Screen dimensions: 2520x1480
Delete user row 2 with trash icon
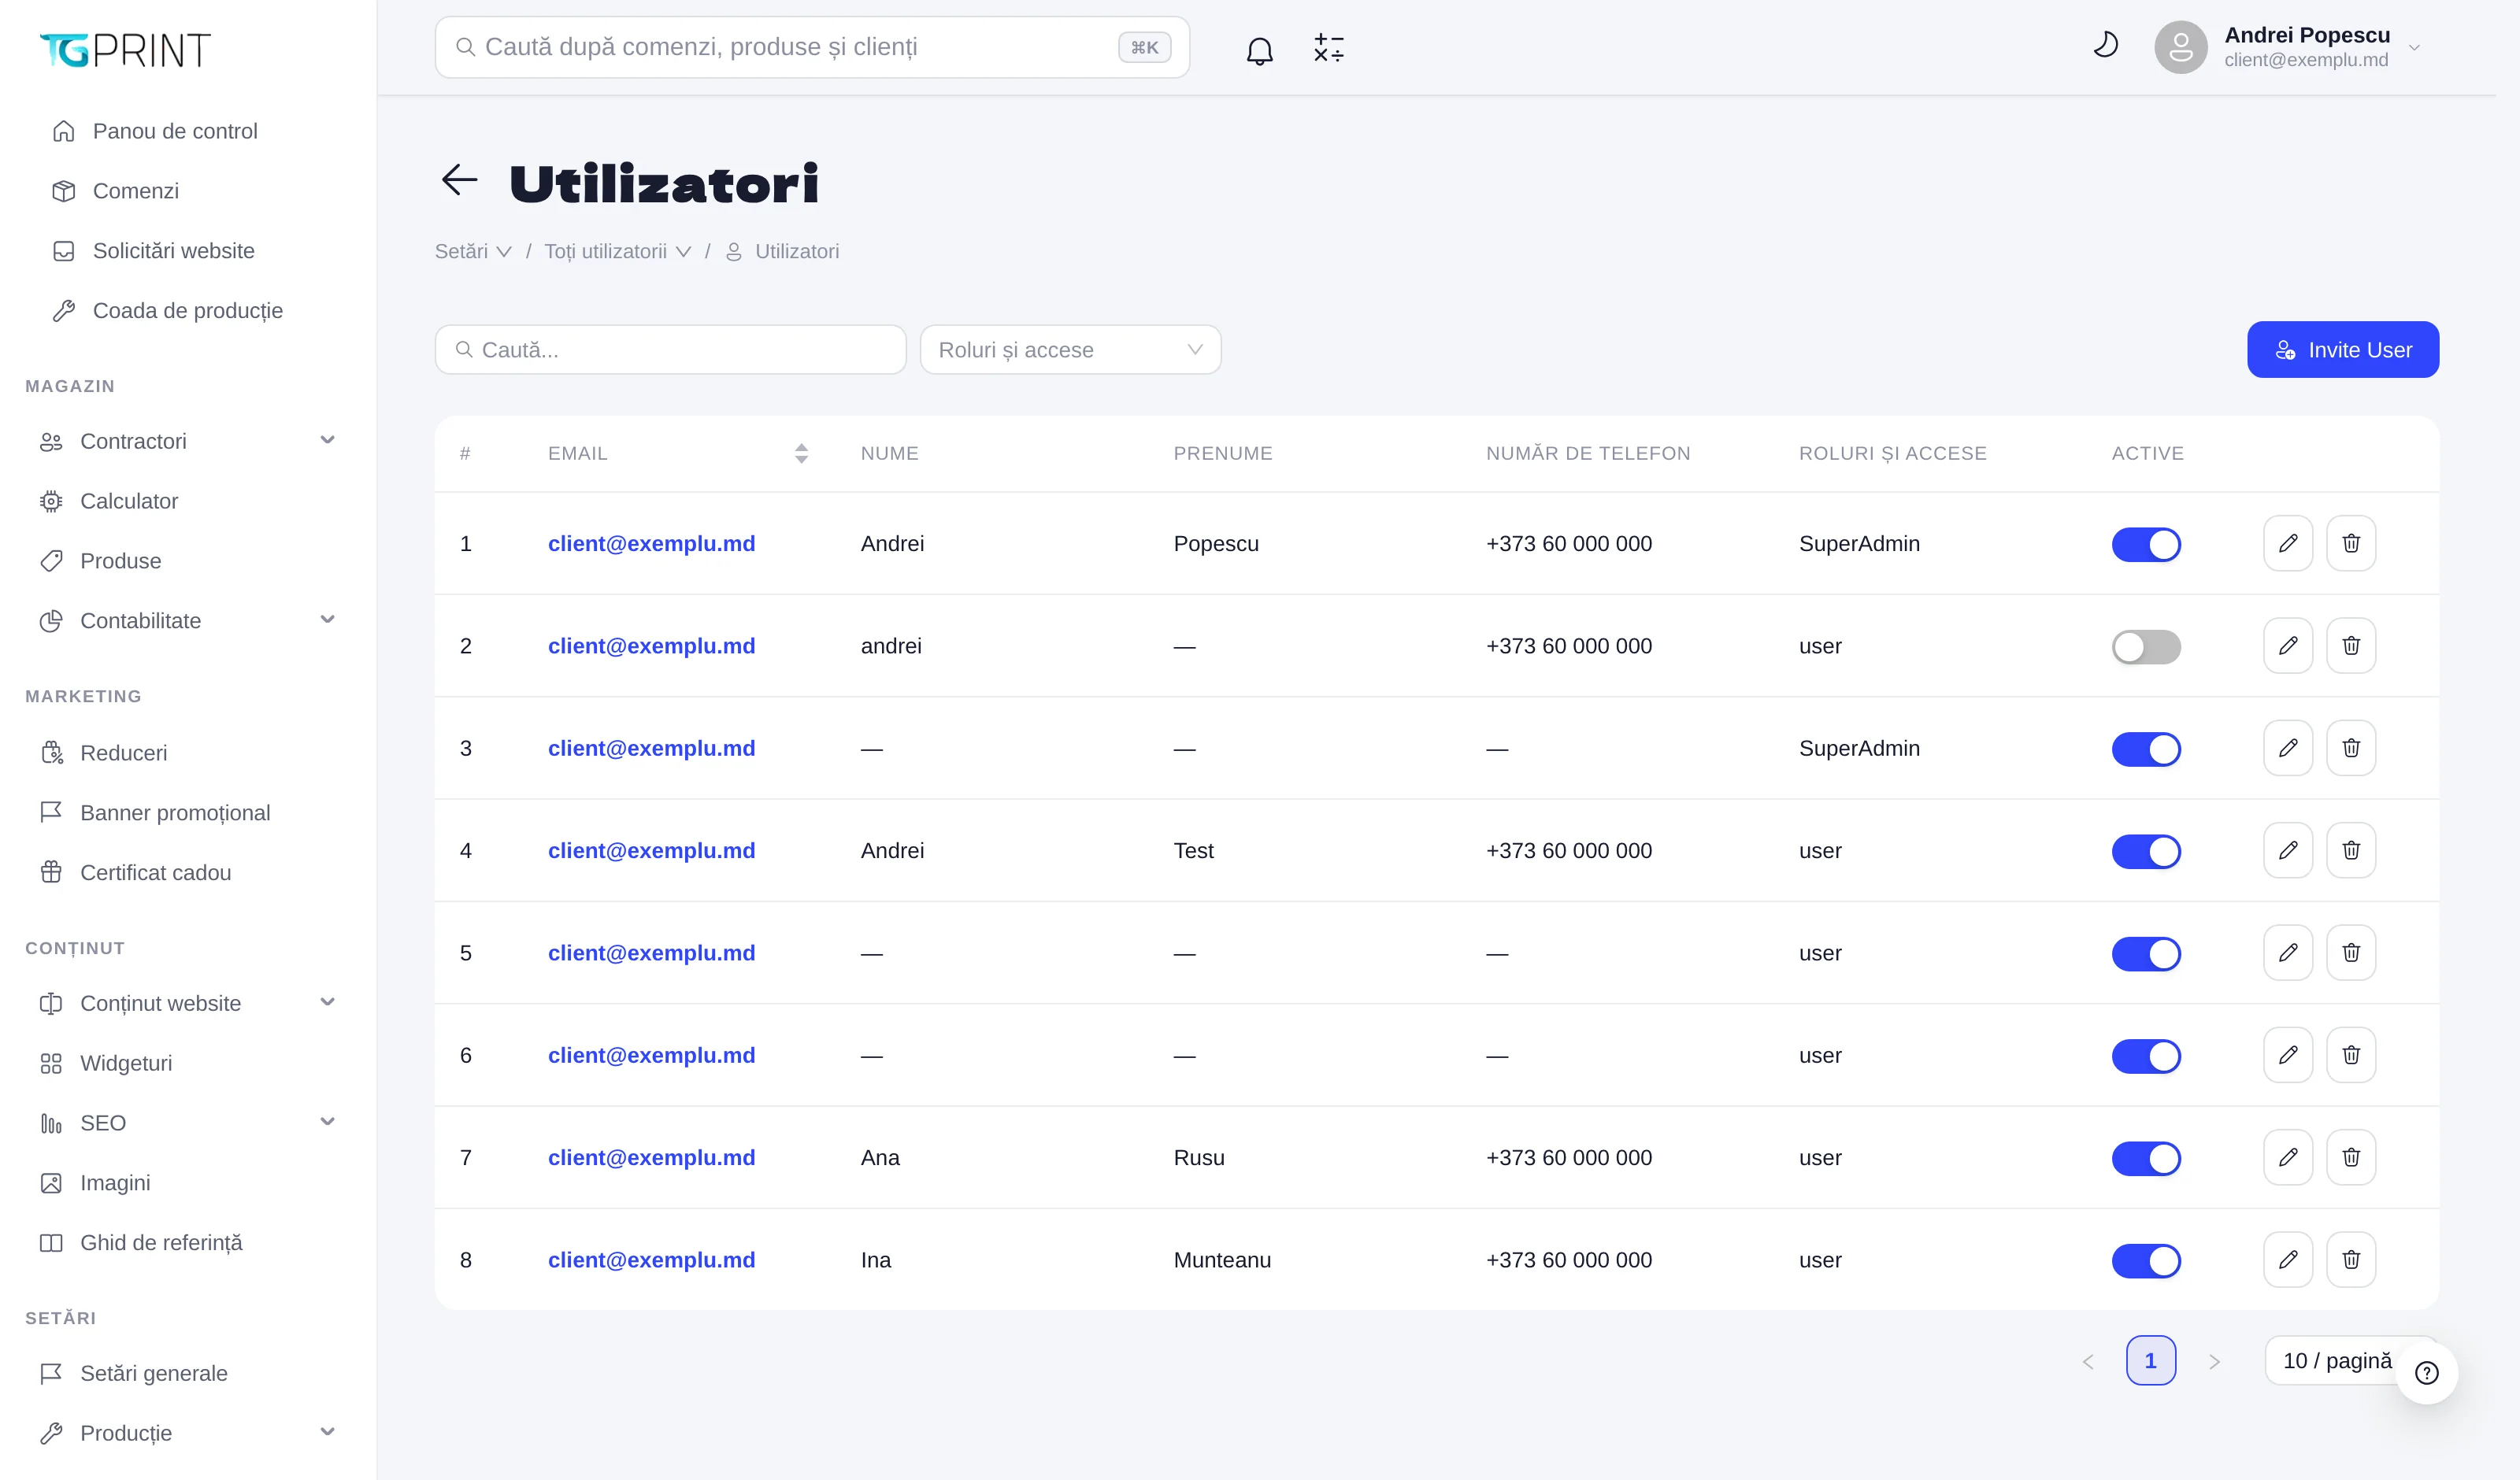click(x=2351, y=646)
